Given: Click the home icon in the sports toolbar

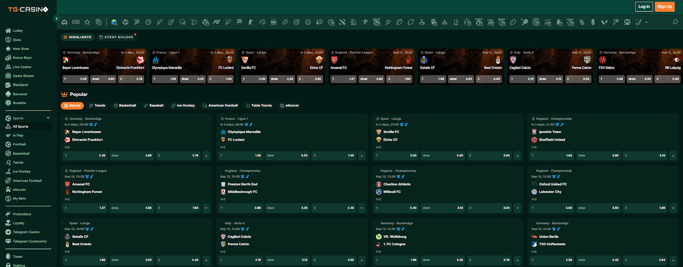Looking at the screenshot, I should pyautogui.click(x=64, y=22).
